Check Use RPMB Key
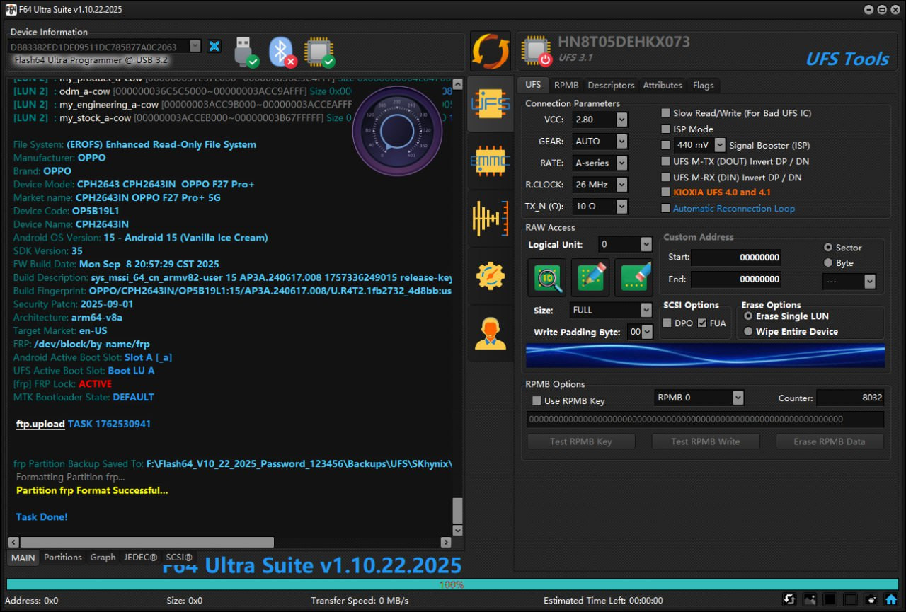 pos(537,400)
